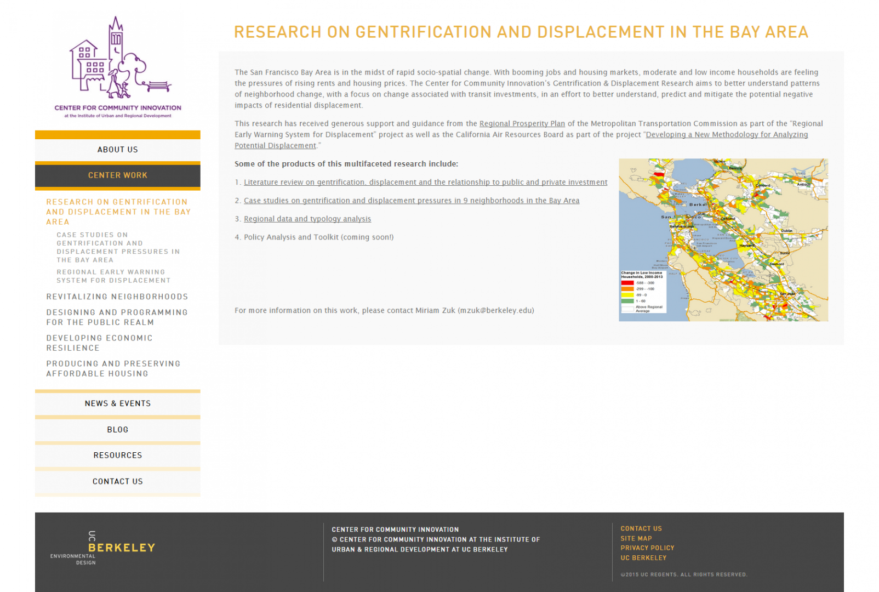Follow the Regional Prosperity Plan link
This screenshot has width=879, height=592.
(522, 124)
